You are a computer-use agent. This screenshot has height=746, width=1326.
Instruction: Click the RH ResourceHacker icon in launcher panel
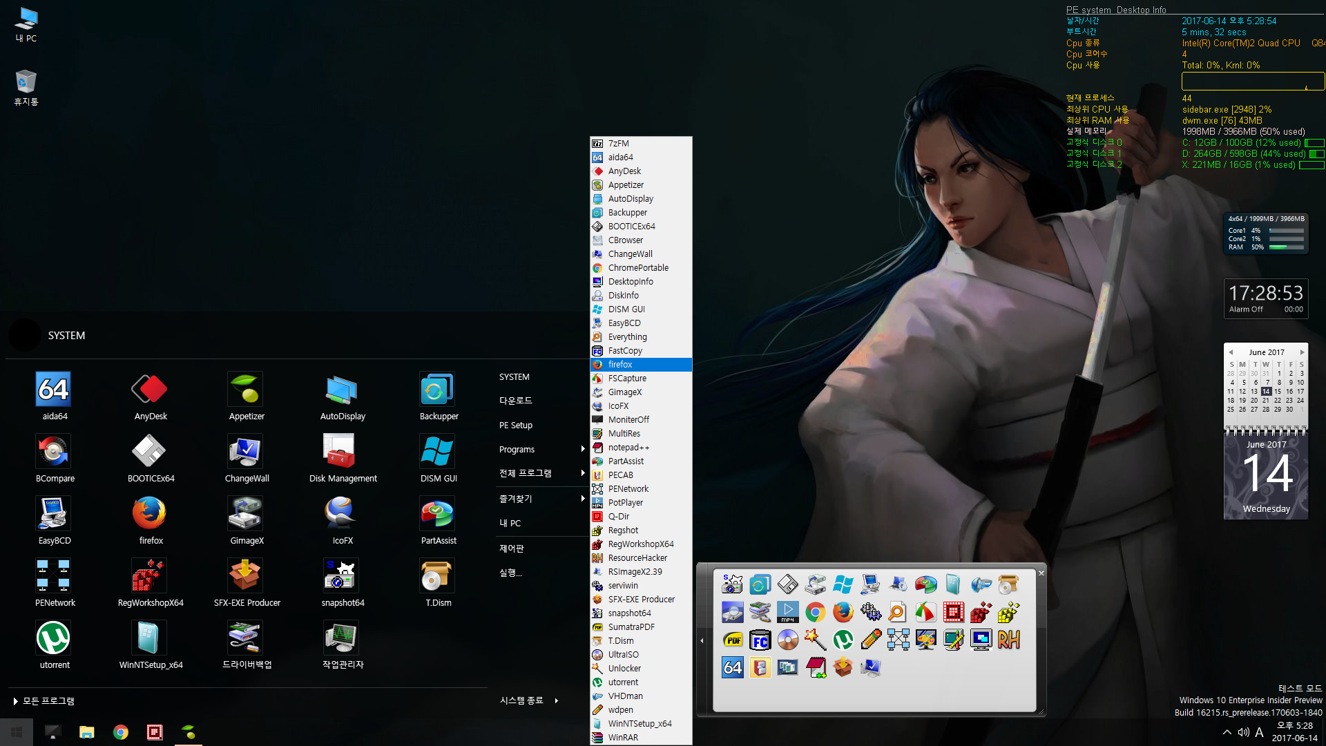tap(1008, 640)
